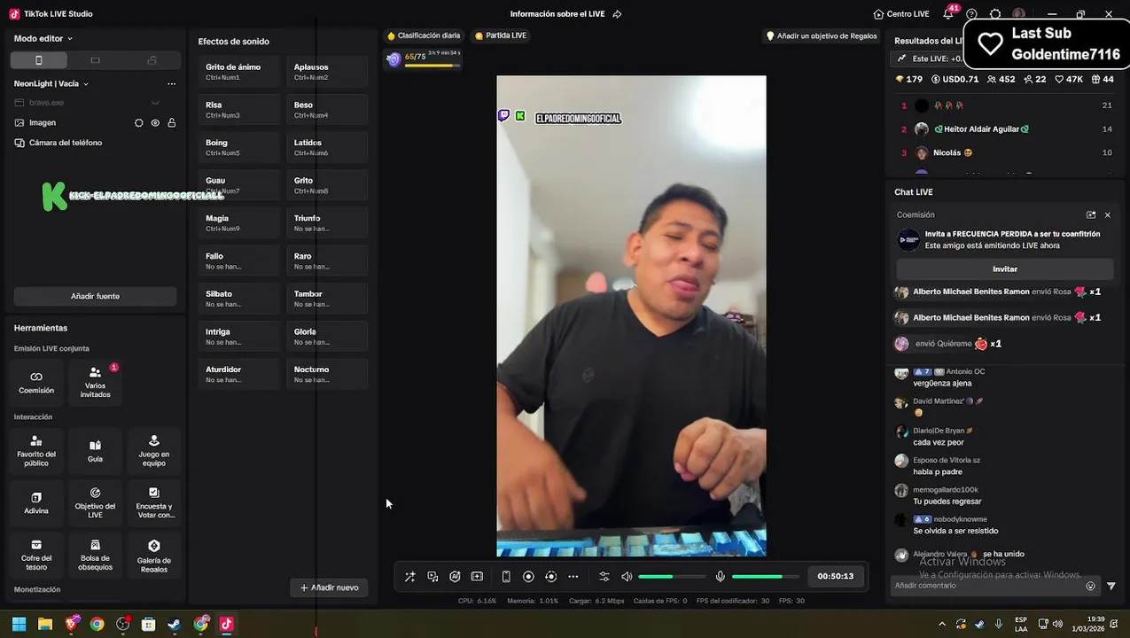Open the effects wand tool in bottom toolbar

click(x=410, y=577)
